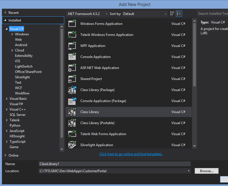Click the Shared Project template icon

click(72, 79)
